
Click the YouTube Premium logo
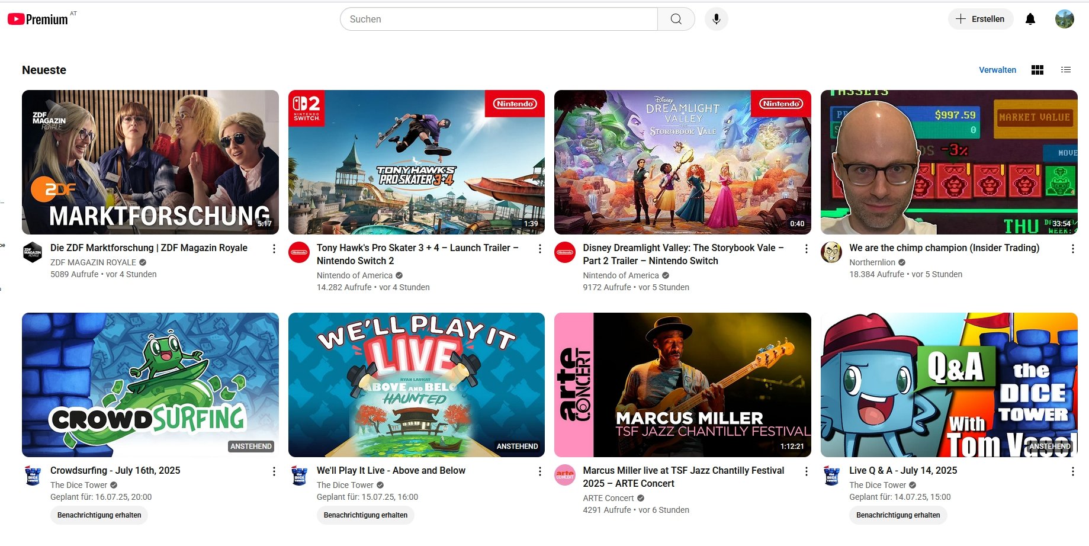[38, 18]
